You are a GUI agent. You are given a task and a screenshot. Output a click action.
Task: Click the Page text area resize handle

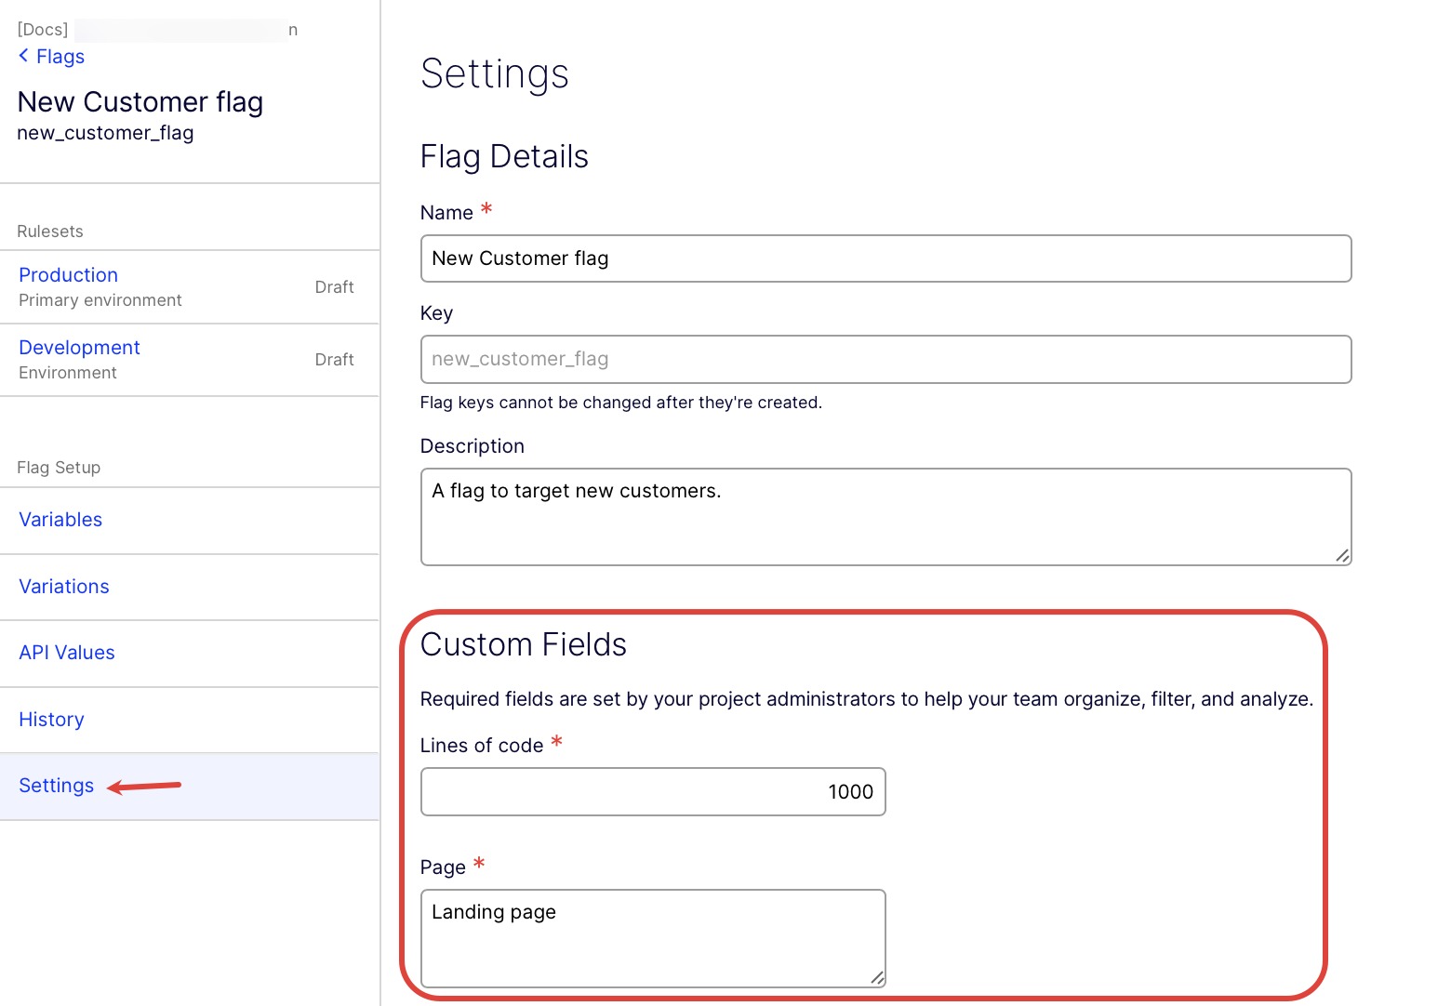[x=876, y=977]
